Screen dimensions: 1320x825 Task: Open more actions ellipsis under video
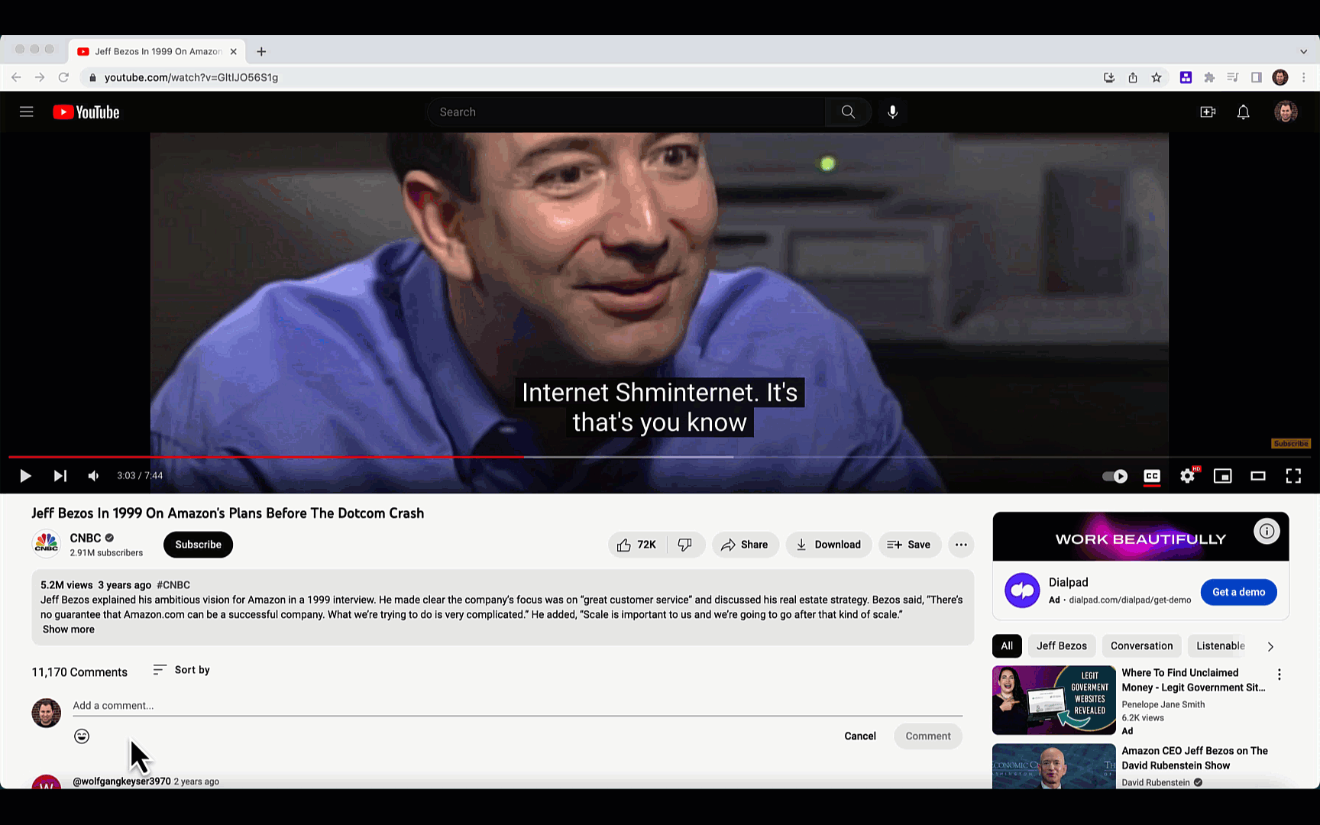tap(961, 545)
